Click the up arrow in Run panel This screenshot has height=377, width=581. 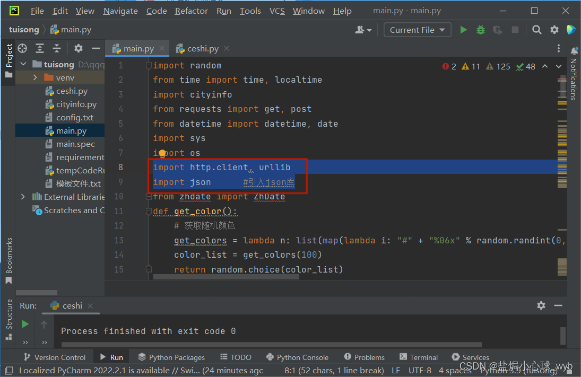(x=44, y=325)
